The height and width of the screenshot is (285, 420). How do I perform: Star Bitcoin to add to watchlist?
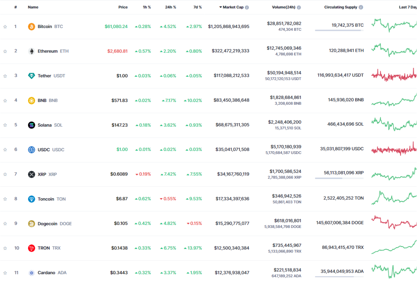tap(5, 27)
